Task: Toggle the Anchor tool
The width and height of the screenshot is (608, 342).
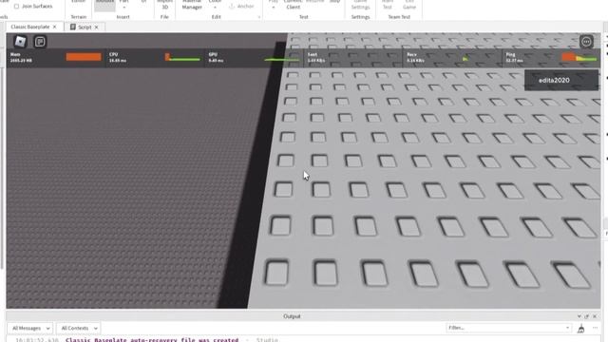Action: coord(241,7)
